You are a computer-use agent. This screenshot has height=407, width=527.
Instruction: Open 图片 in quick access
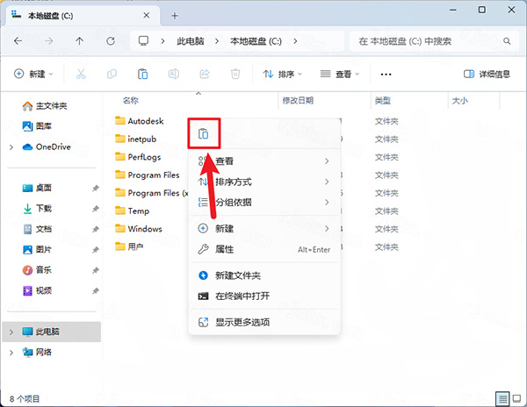(37, 250)
